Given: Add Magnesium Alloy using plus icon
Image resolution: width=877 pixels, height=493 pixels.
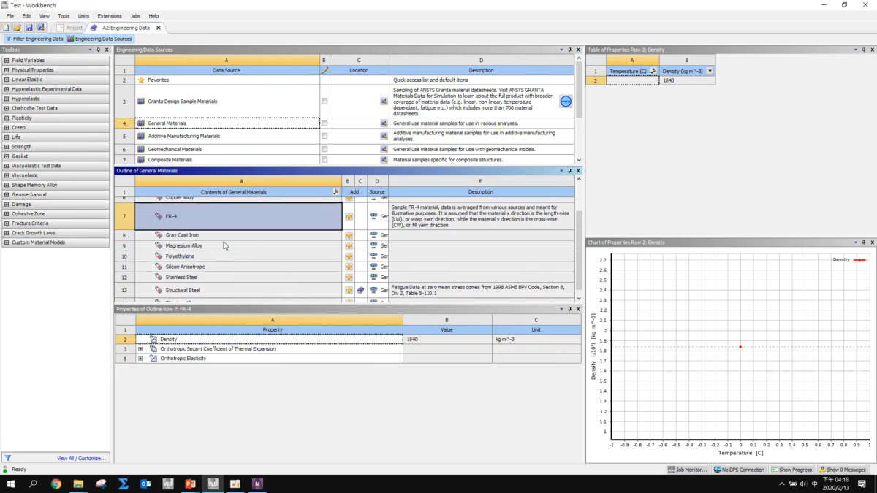Looking at the screenshot, I should [349, 246].
